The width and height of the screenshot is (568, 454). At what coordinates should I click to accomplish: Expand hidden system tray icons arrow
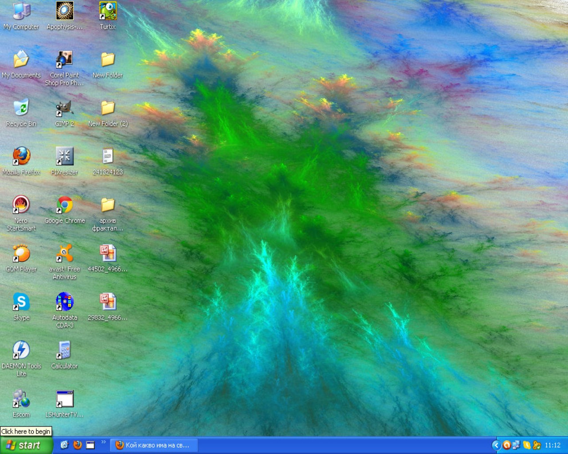[496, 445]
